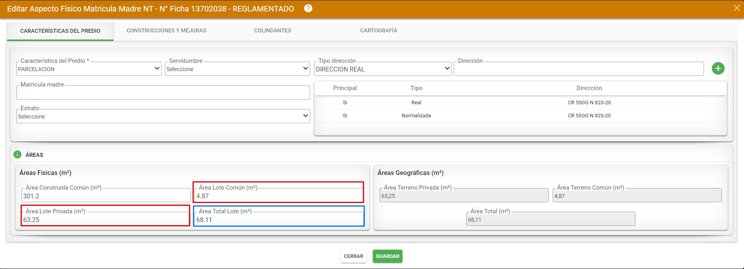
Task: Focus the Dirección input field
Action: click(x=578, y=69)
